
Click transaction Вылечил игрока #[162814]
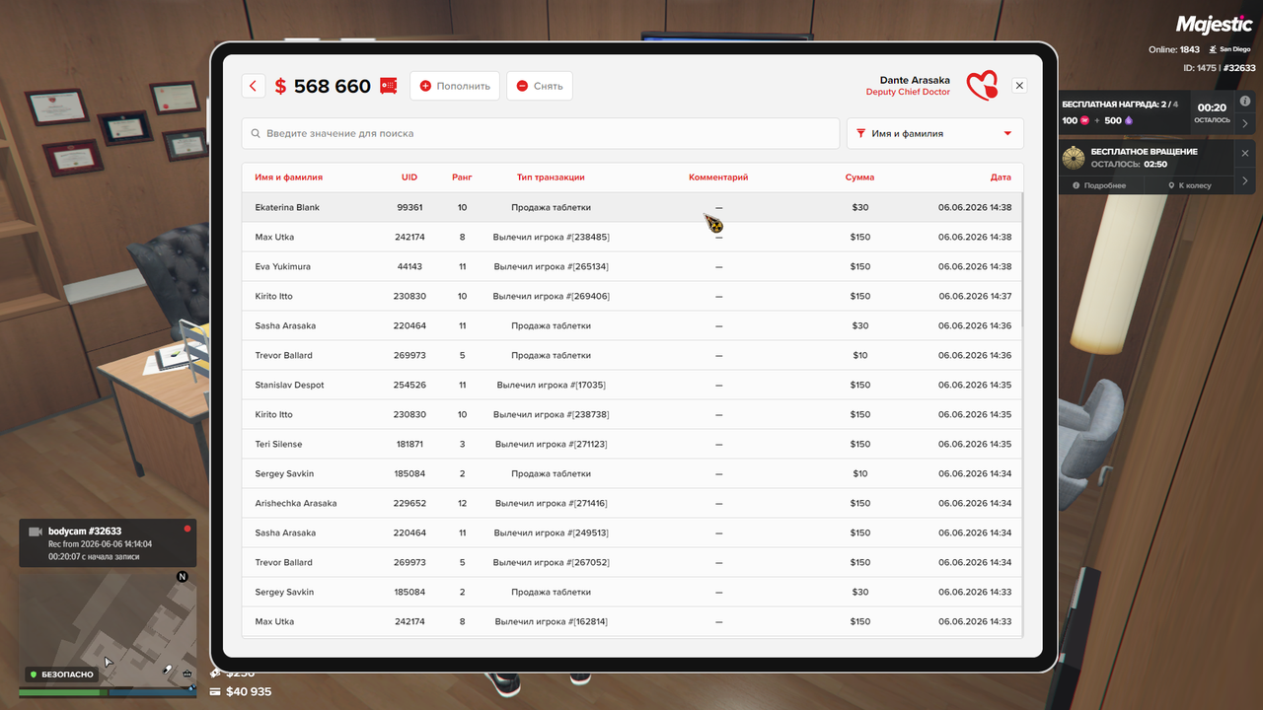(551, 621)
